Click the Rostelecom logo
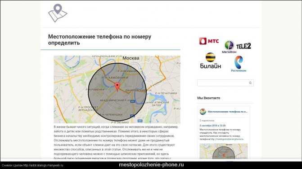 point(239,64)
